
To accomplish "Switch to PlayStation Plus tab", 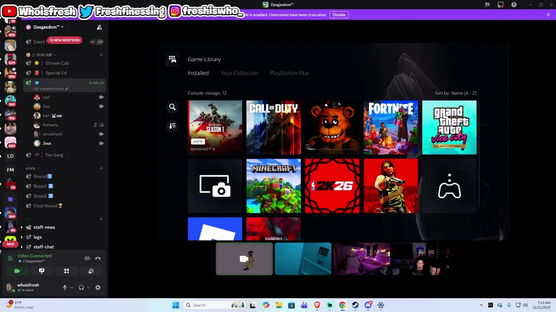I will tap(289, 73).
